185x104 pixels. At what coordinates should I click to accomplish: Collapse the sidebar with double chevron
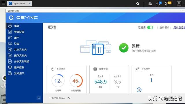(x=38, y=98)
